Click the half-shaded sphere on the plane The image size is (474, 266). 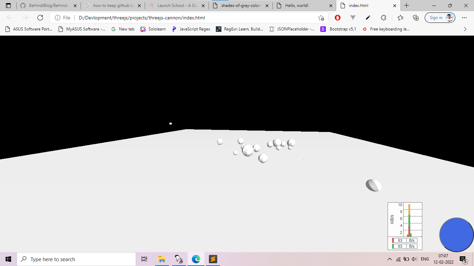click(x=374, y=185)
